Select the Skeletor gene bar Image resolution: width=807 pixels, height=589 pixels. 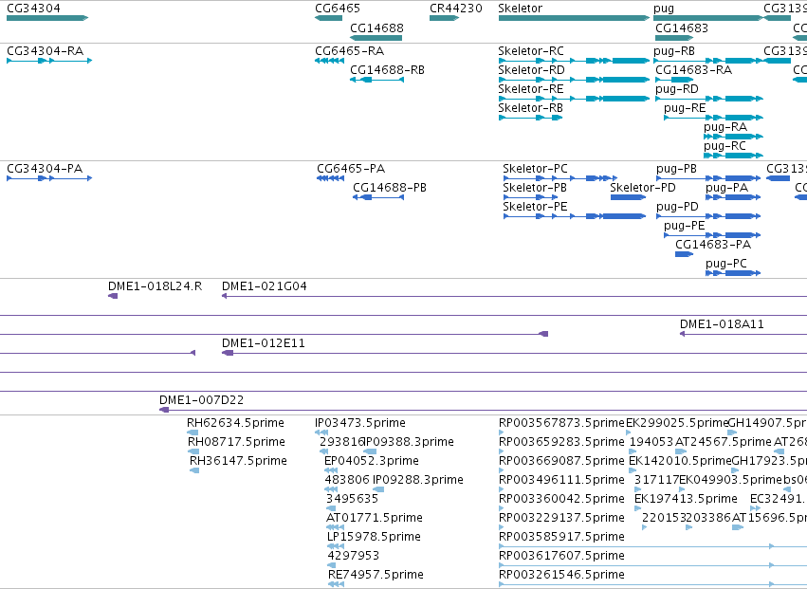coord(574,18)
